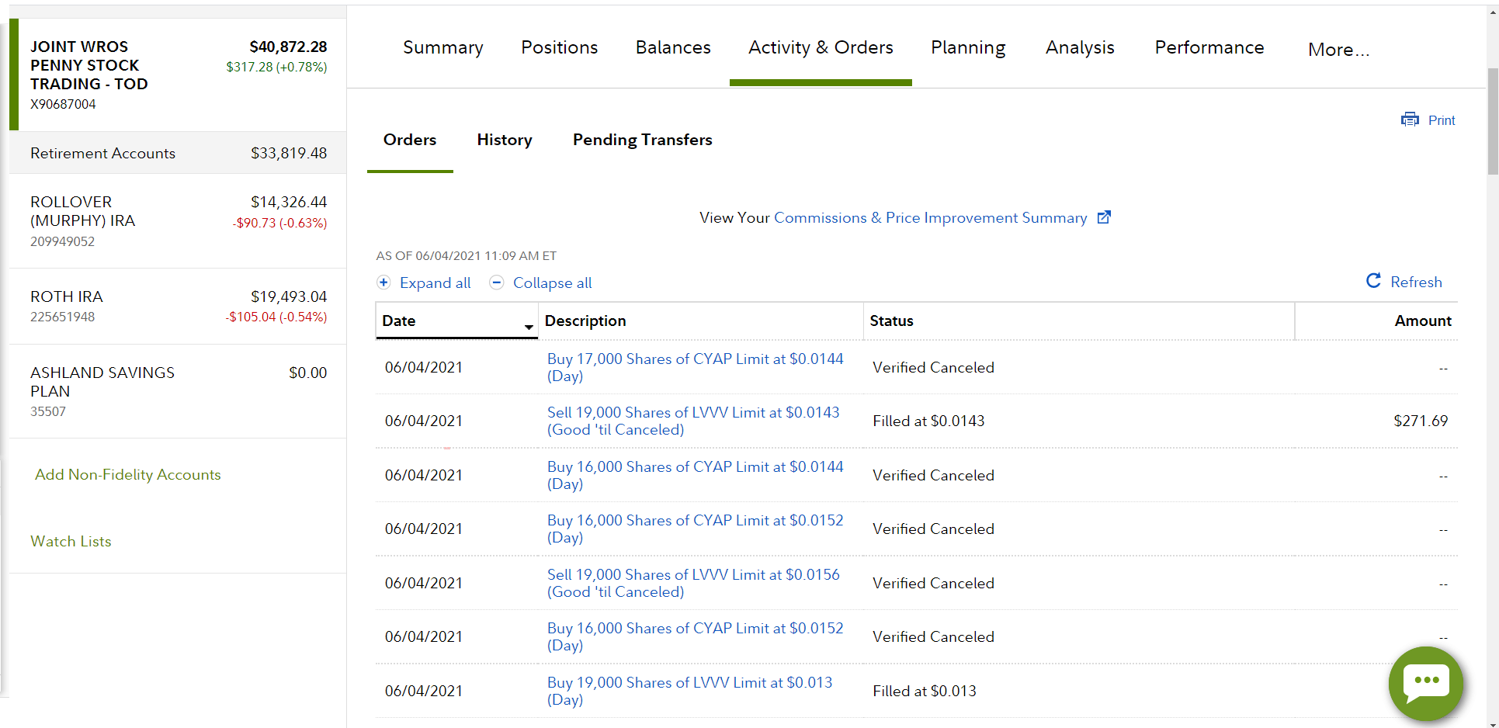The width and height of the screenshot is (1499, 728).
Task: Open the chat bubble assistant
Action: point(1425,683)
